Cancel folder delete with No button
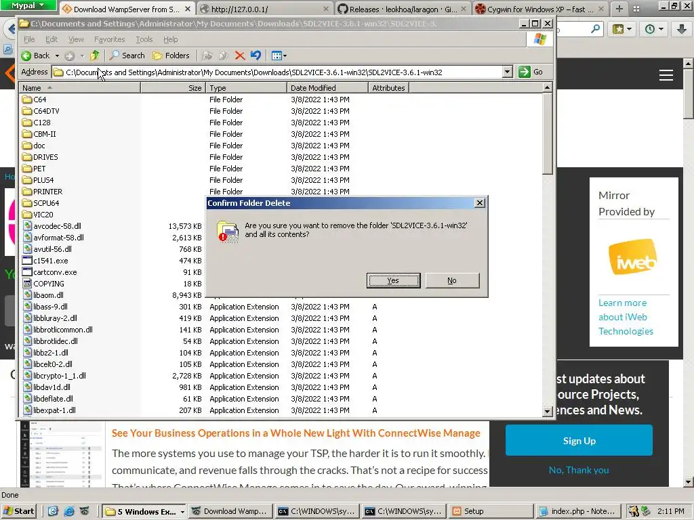This screenshot has height=520, width=694. [452, 280]
